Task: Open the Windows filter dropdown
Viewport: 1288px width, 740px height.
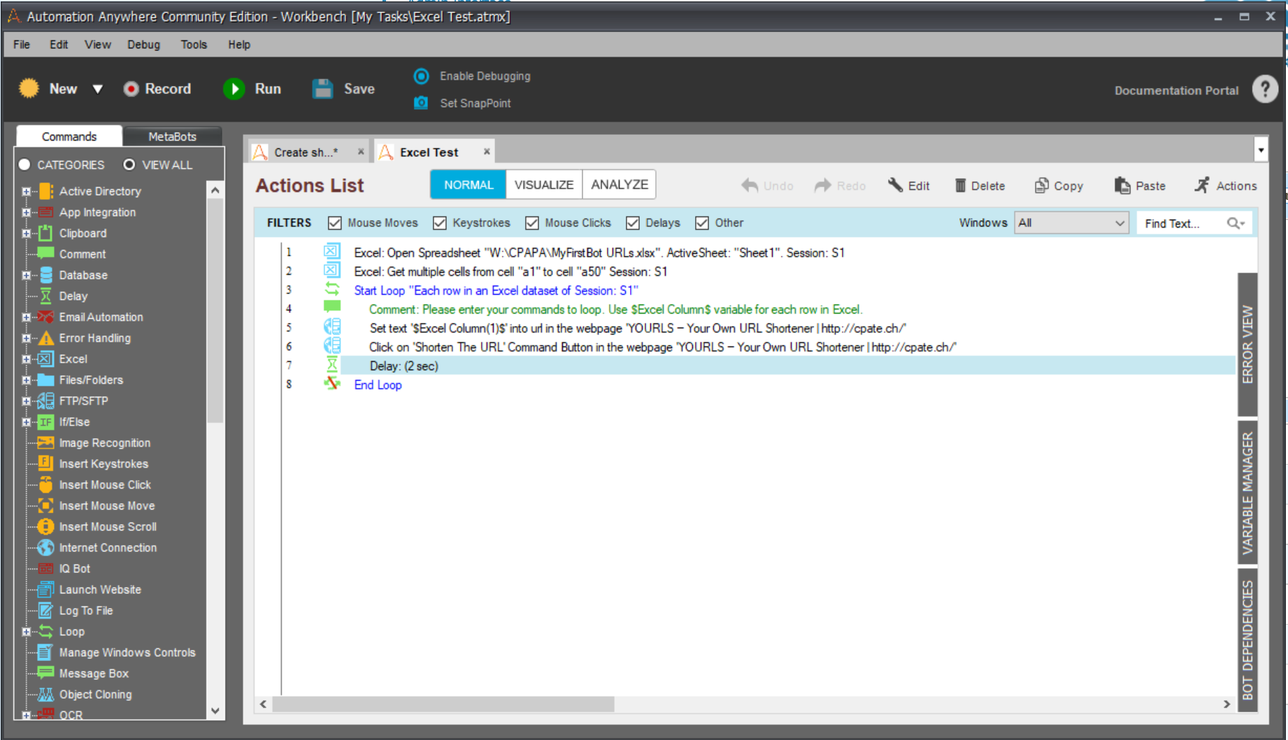Action: 1119,223
